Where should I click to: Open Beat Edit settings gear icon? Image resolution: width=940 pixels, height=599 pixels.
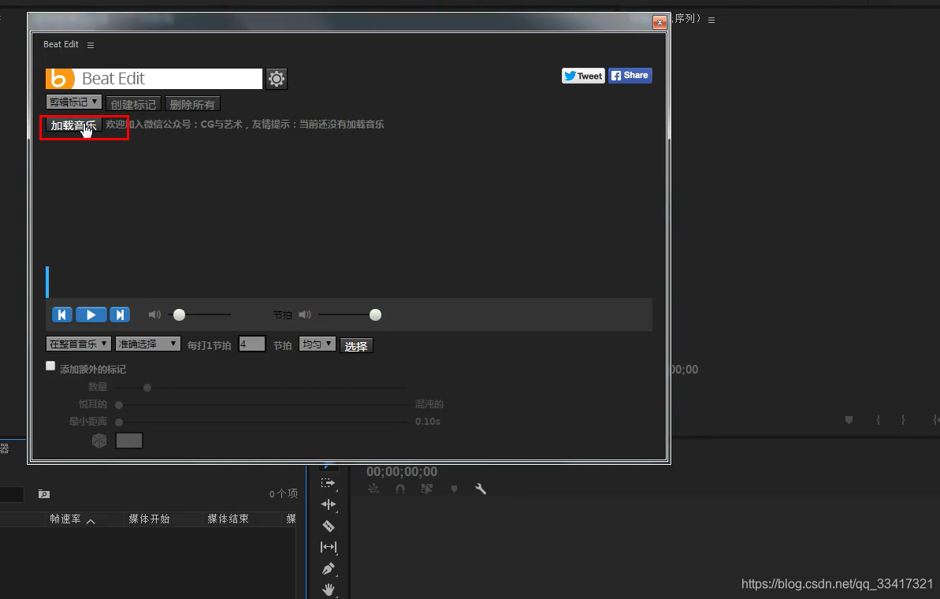tap(277, 79)
